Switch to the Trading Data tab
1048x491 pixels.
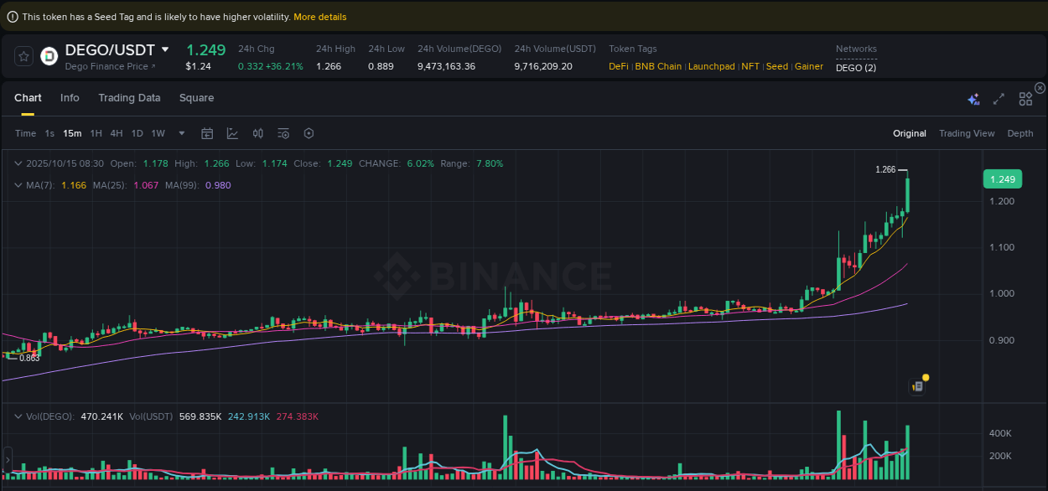[129, 98]
